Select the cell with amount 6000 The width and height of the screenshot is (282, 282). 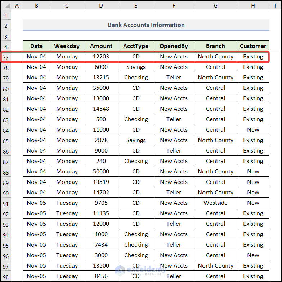101,67
